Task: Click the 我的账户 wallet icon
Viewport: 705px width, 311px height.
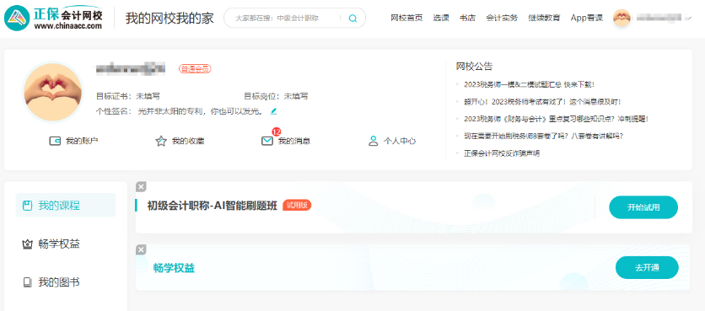Action: tap(55, 141)
